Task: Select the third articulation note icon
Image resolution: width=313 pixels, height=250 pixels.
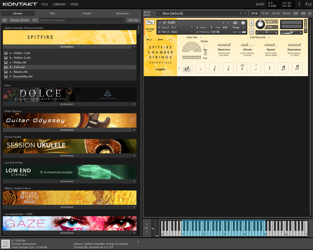Action: point(214,68)
